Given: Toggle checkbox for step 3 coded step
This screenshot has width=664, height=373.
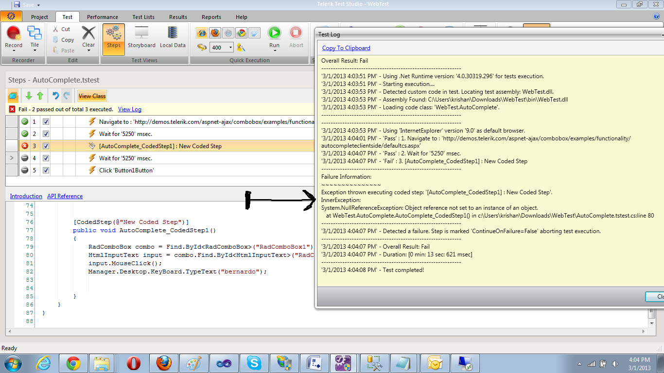Looking at the screenshot, I should [x=46, y=146].
